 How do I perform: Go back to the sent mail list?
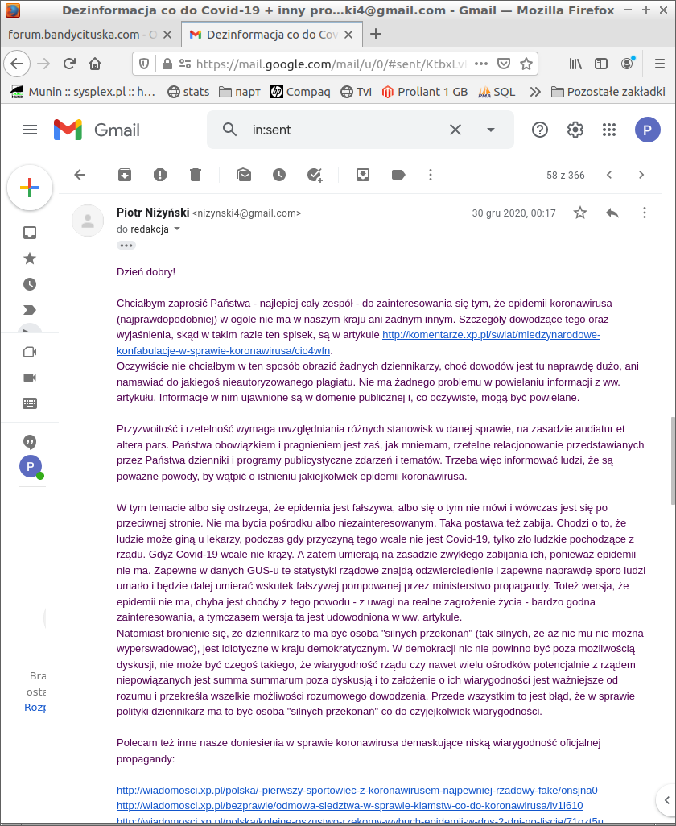tap(80, 175)
